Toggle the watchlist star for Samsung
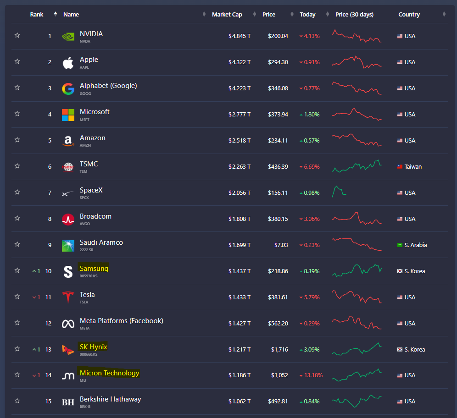The height and width of the screenshot is (418, 457). coord(17,270)
